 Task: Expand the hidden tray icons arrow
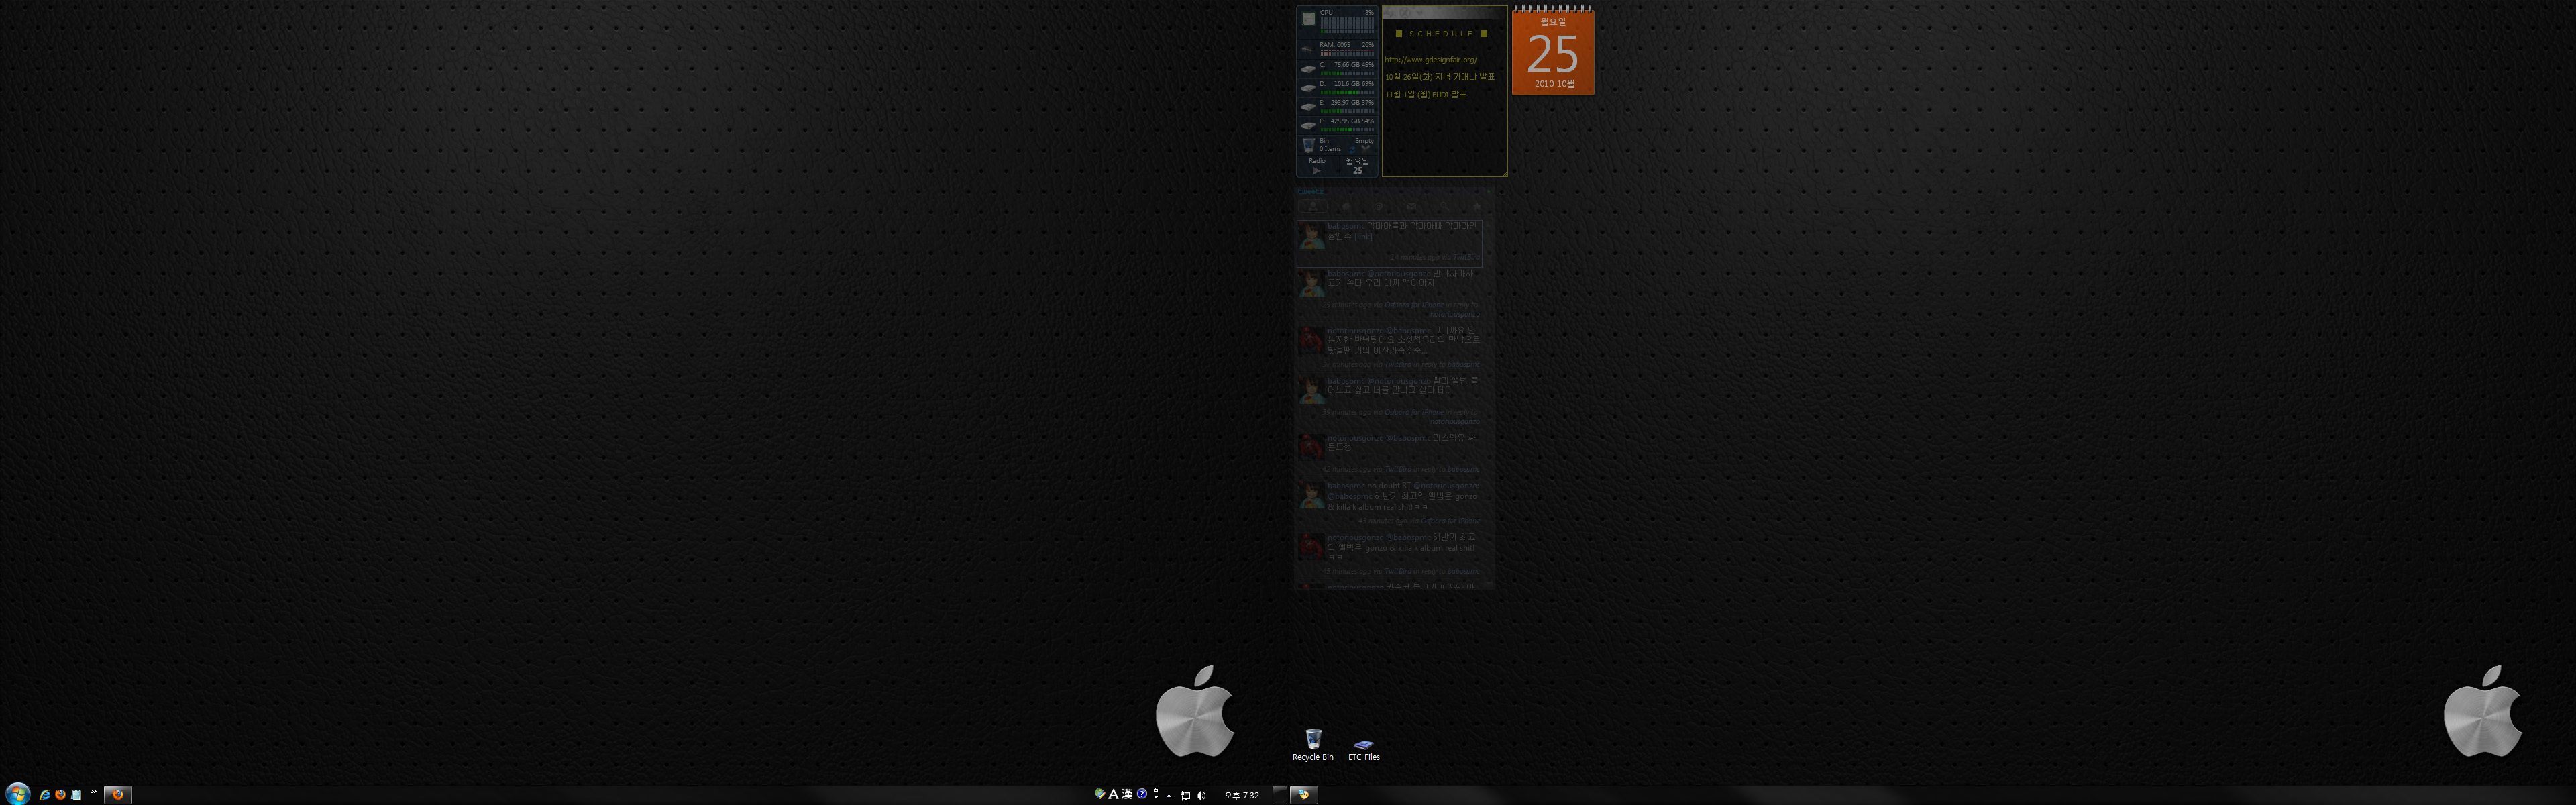[x=1169, y=796]
